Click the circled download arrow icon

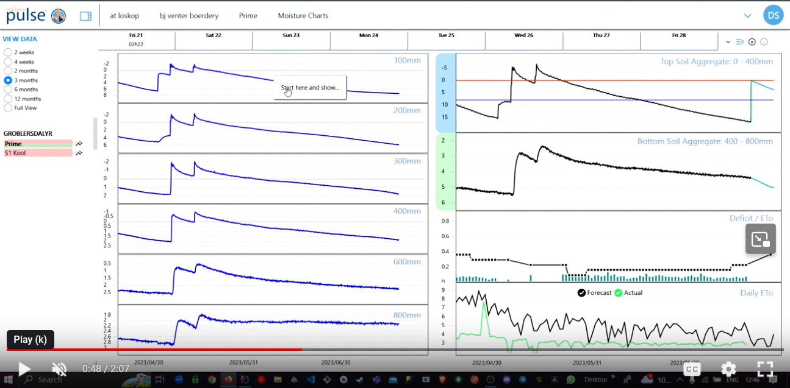[x=752, y=42]
